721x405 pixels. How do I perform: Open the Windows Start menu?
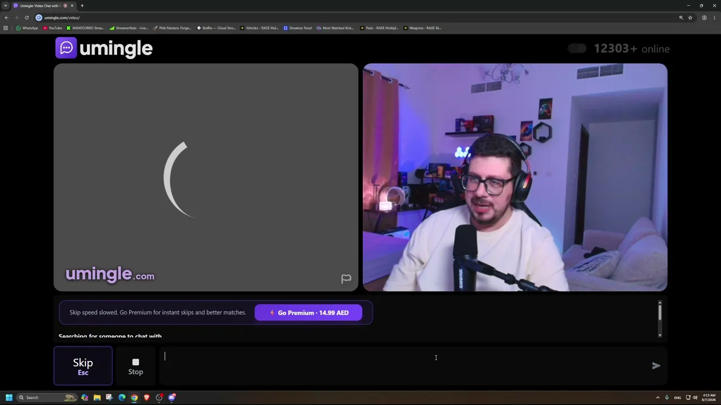point(9,398)
